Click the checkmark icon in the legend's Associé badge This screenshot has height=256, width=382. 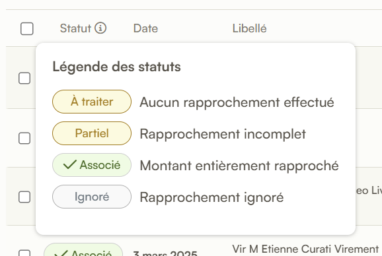(70, 165)
